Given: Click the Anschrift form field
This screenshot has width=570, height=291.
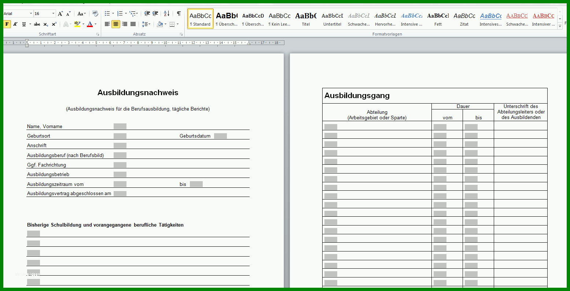Looking at the screenshot, I should (x=120, y=145).
